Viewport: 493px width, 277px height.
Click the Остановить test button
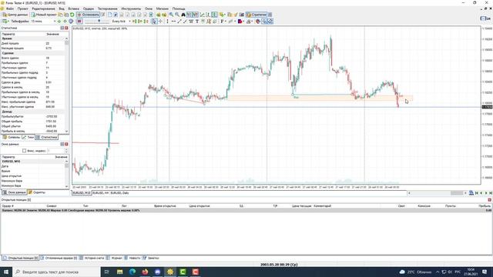pos(89,15)
